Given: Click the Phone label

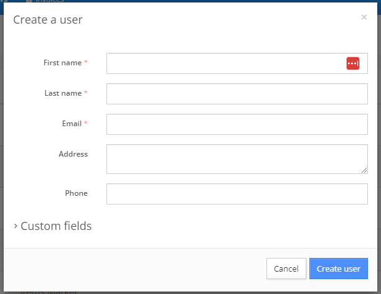Looking at the screenshot, I should 76,193.
